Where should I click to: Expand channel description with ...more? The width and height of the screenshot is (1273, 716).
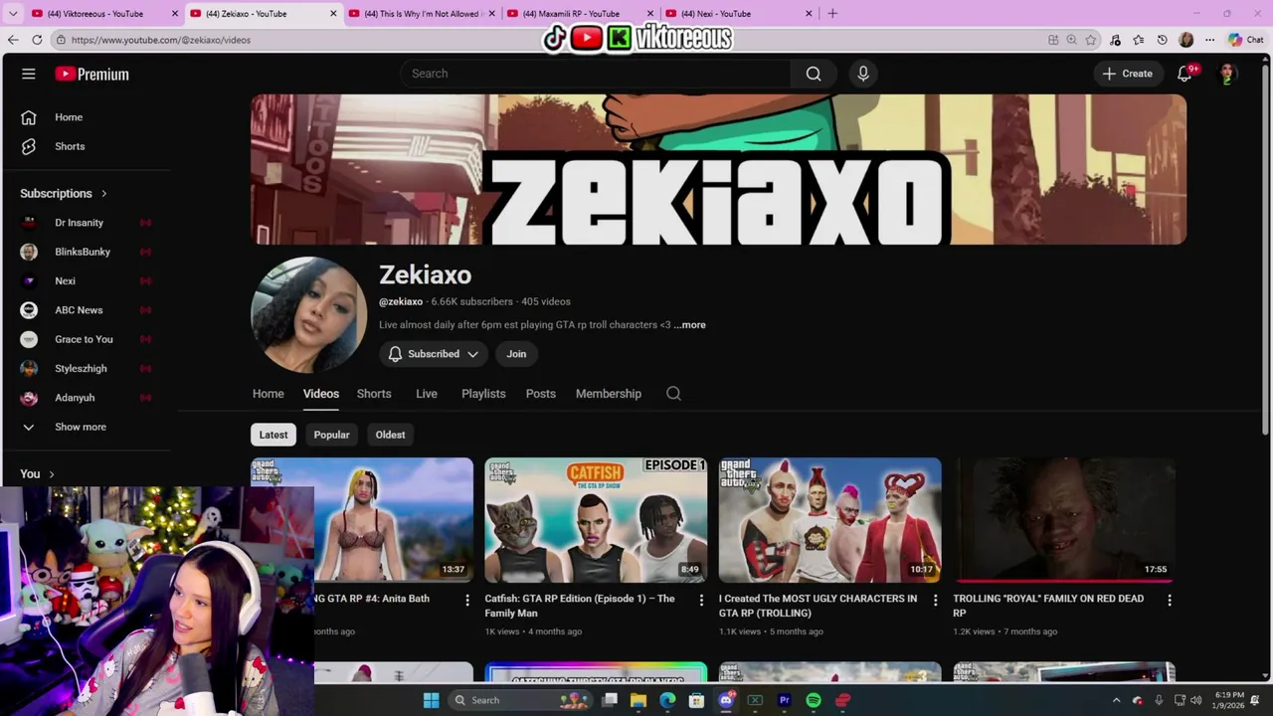(x=690, y=325)
